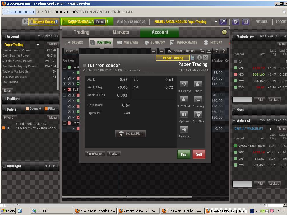Click the green Buy button
The image size is (287, 215).
[184, 154]
